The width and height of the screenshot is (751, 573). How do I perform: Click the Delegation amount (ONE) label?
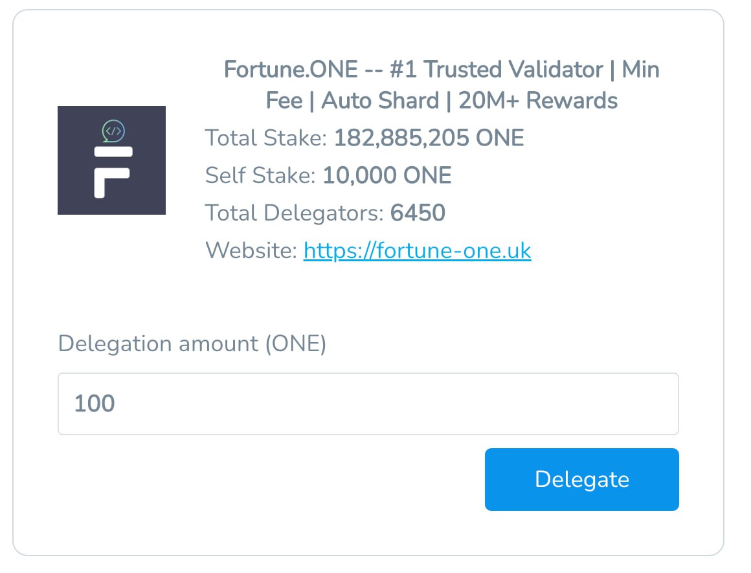(x=192, y=343)
